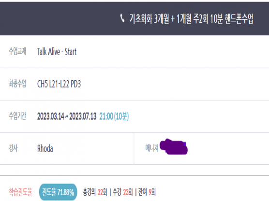Click the phone icon in header
The width and height of the screenshot is (269, 201).
coord(122,18)
